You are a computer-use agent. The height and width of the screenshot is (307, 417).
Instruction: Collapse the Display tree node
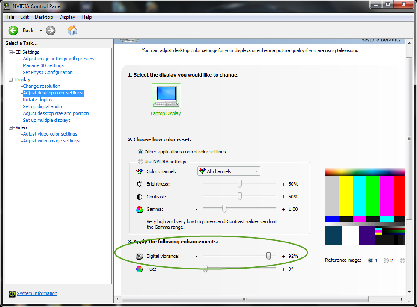(11, 80)
